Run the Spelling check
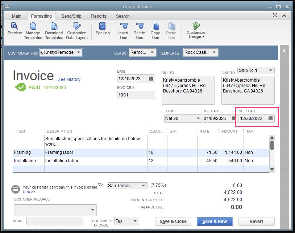295x233 pixels. click(x=103, y=31)
